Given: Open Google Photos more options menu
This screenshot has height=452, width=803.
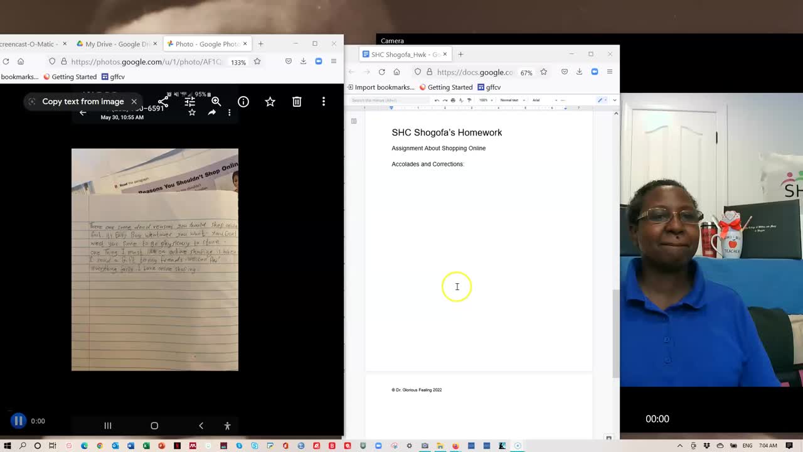Looking at the screenshot, I should pos(324,102).
